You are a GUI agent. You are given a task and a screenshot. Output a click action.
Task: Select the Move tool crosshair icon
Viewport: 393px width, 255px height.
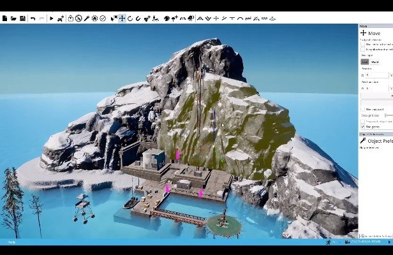[x=122, y=18]
